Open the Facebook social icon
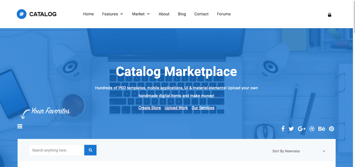This screenshot has height=167, width=355. tap(283, 129)
